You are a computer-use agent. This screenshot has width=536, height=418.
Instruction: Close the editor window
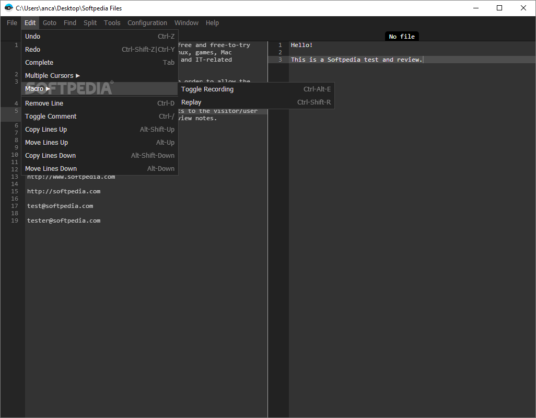click(523, 8)
